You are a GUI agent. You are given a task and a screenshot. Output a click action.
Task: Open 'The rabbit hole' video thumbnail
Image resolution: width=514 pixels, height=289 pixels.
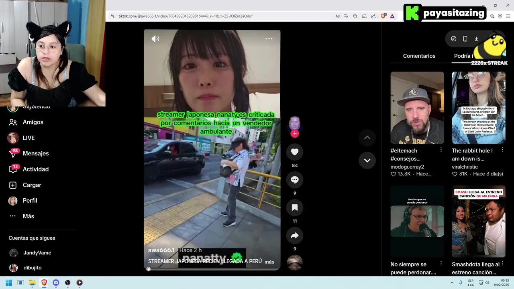tap(479, 108)
